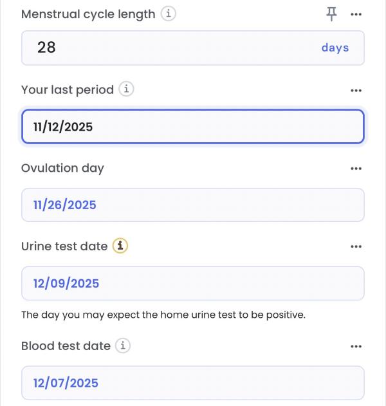Click the urine test positive hint text

click(x=163, y=315)
